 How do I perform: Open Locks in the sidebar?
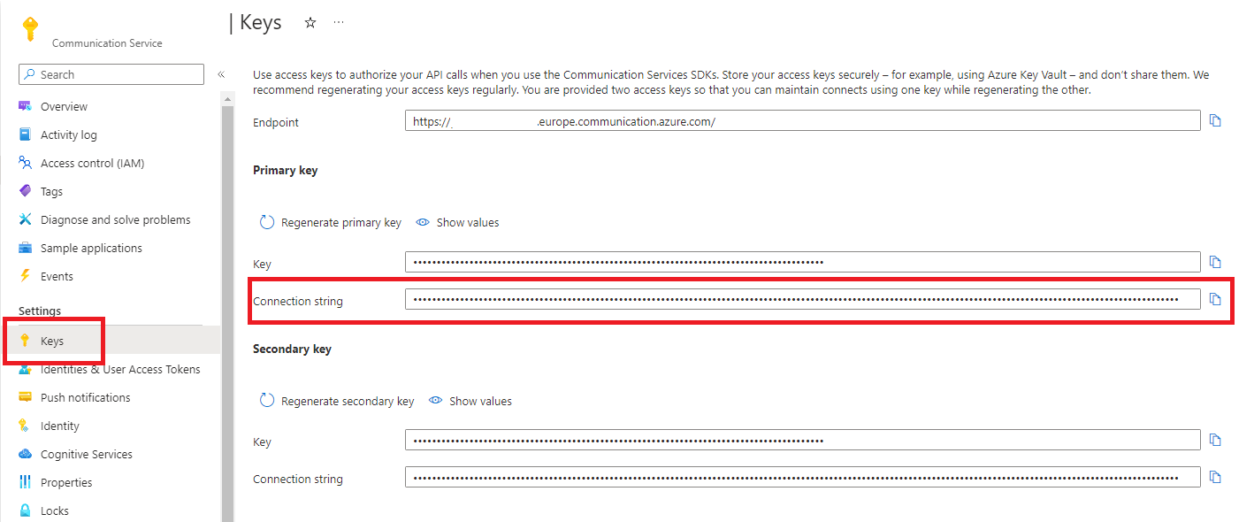(55, 511)
